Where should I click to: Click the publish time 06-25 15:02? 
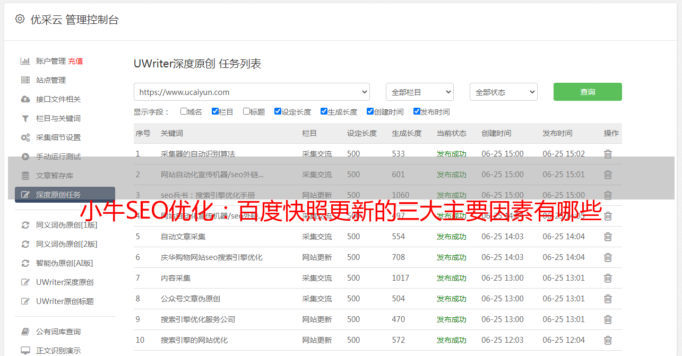(x=564, y=154)
